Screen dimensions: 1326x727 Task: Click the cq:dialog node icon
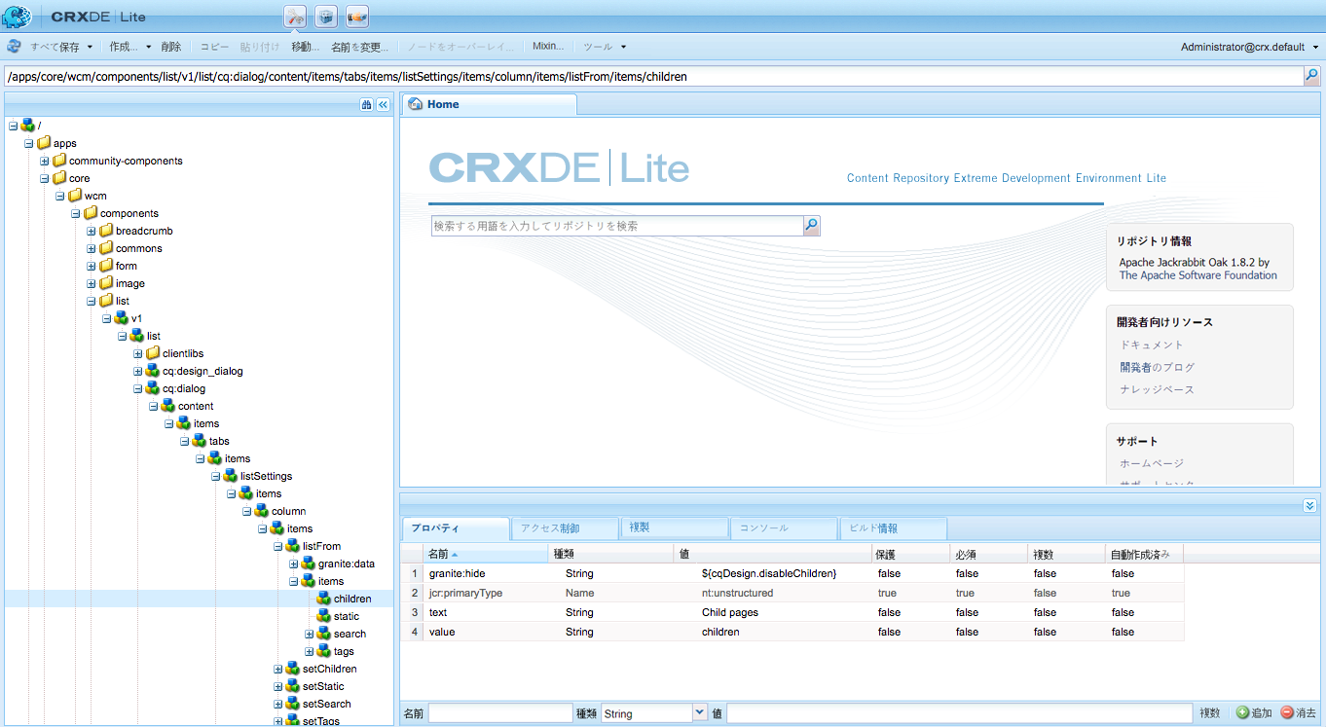153,388
